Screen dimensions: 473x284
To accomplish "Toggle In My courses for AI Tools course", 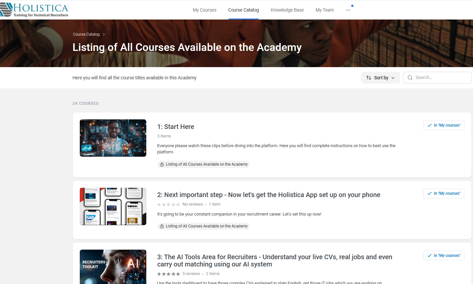I will click(x=444, y=256).
